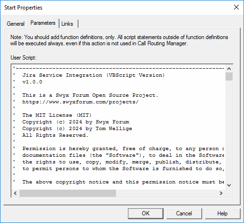Close the Start Properties dialog
Image resolution: width=244 pixels, height=223 pixels.
coord(236,7)
